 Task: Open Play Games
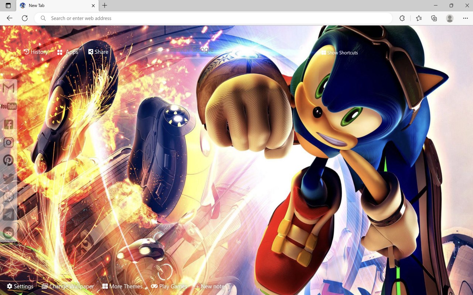[x=169, y=287]
